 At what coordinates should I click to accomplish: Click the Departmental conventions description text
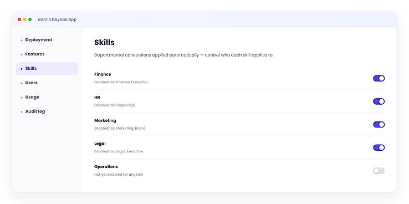184,55
